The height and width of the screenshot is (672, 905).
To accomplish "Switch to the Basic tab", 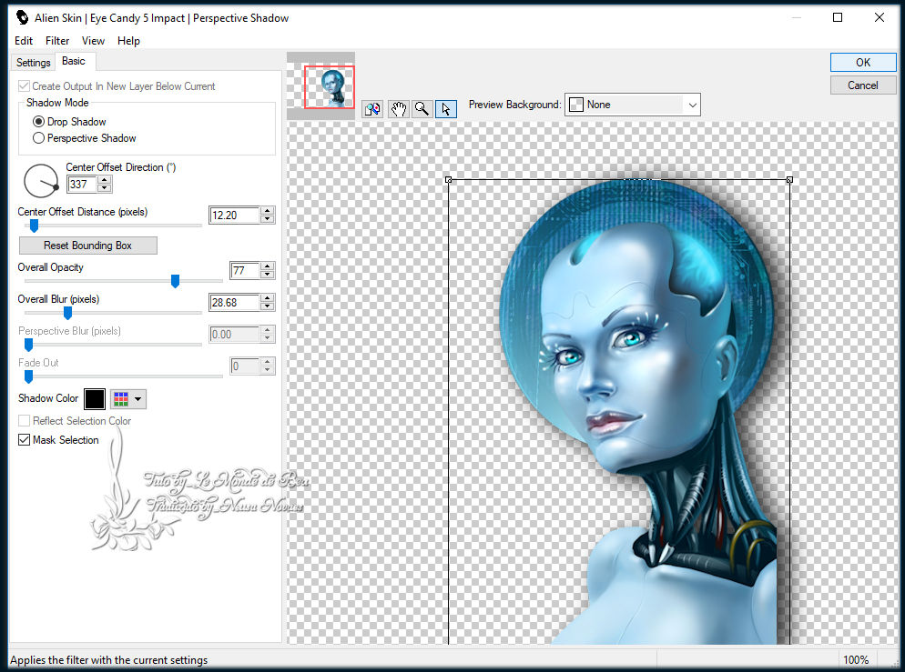I will click(x=74, y=61).
